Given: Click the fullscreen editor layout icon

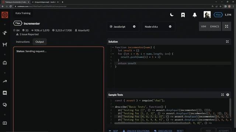Looking at the screenshot, I should coord(226,26).
